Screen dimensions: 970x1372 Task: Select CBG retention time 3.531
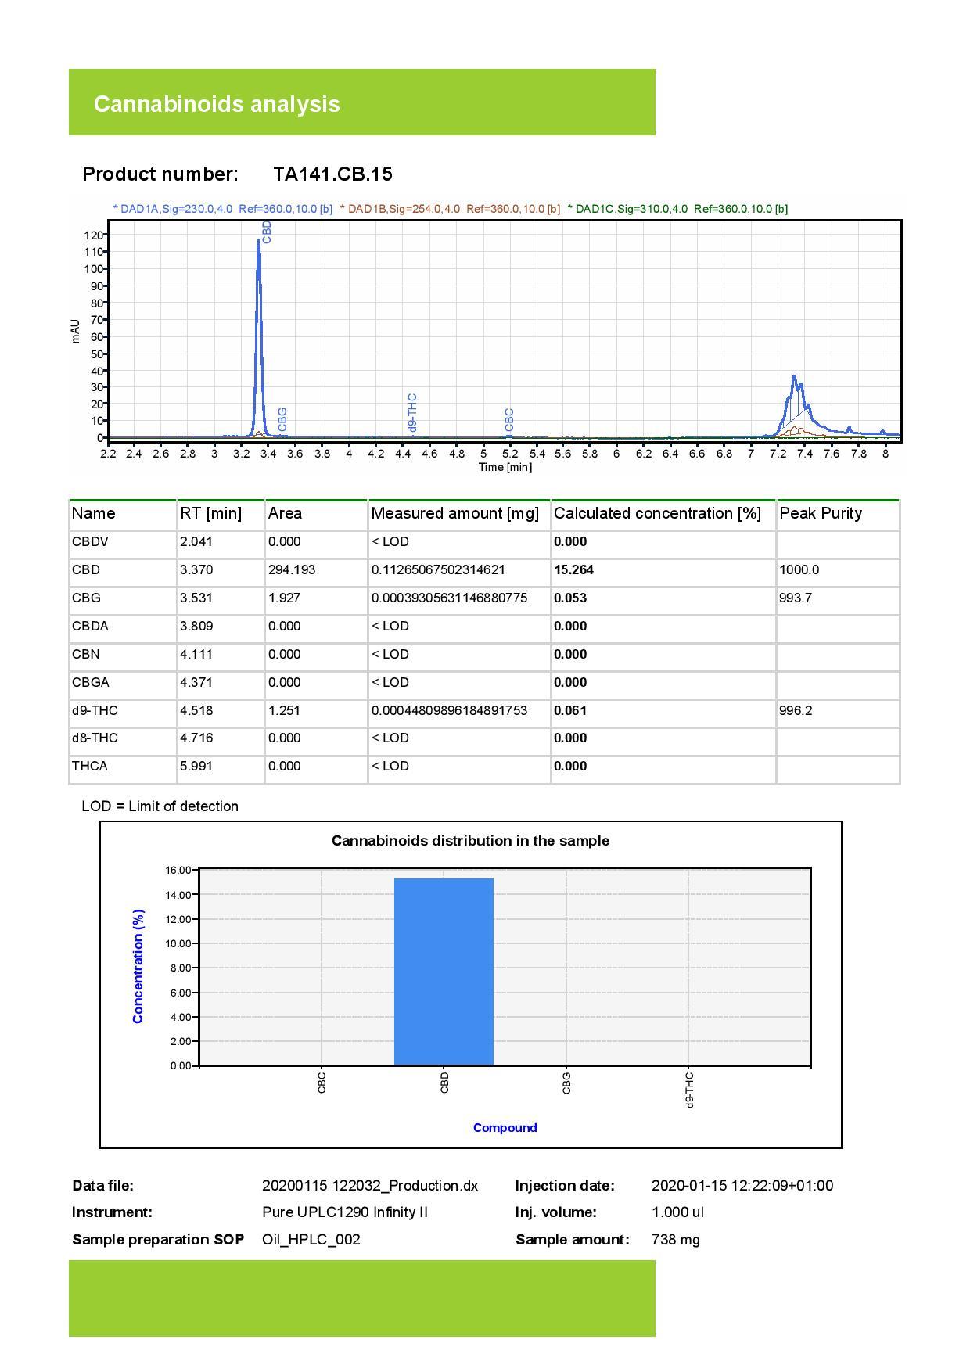tap(196, 598)
